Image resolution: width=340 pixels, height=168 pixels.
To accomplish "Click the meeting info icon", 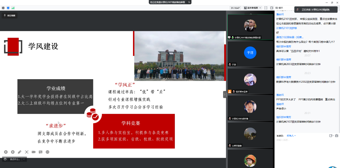I will click(x=3, y=8).
